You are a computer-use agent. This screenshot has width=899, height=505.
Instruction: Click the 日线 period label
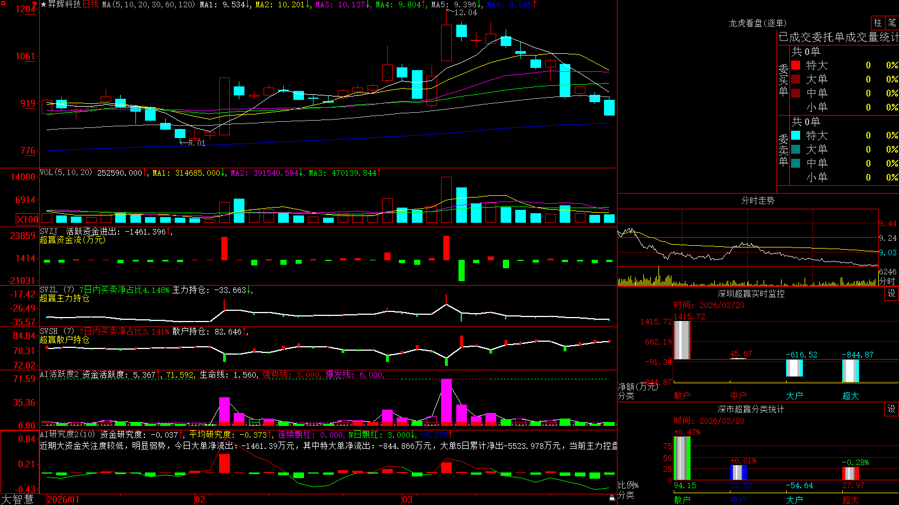(90, 4)
